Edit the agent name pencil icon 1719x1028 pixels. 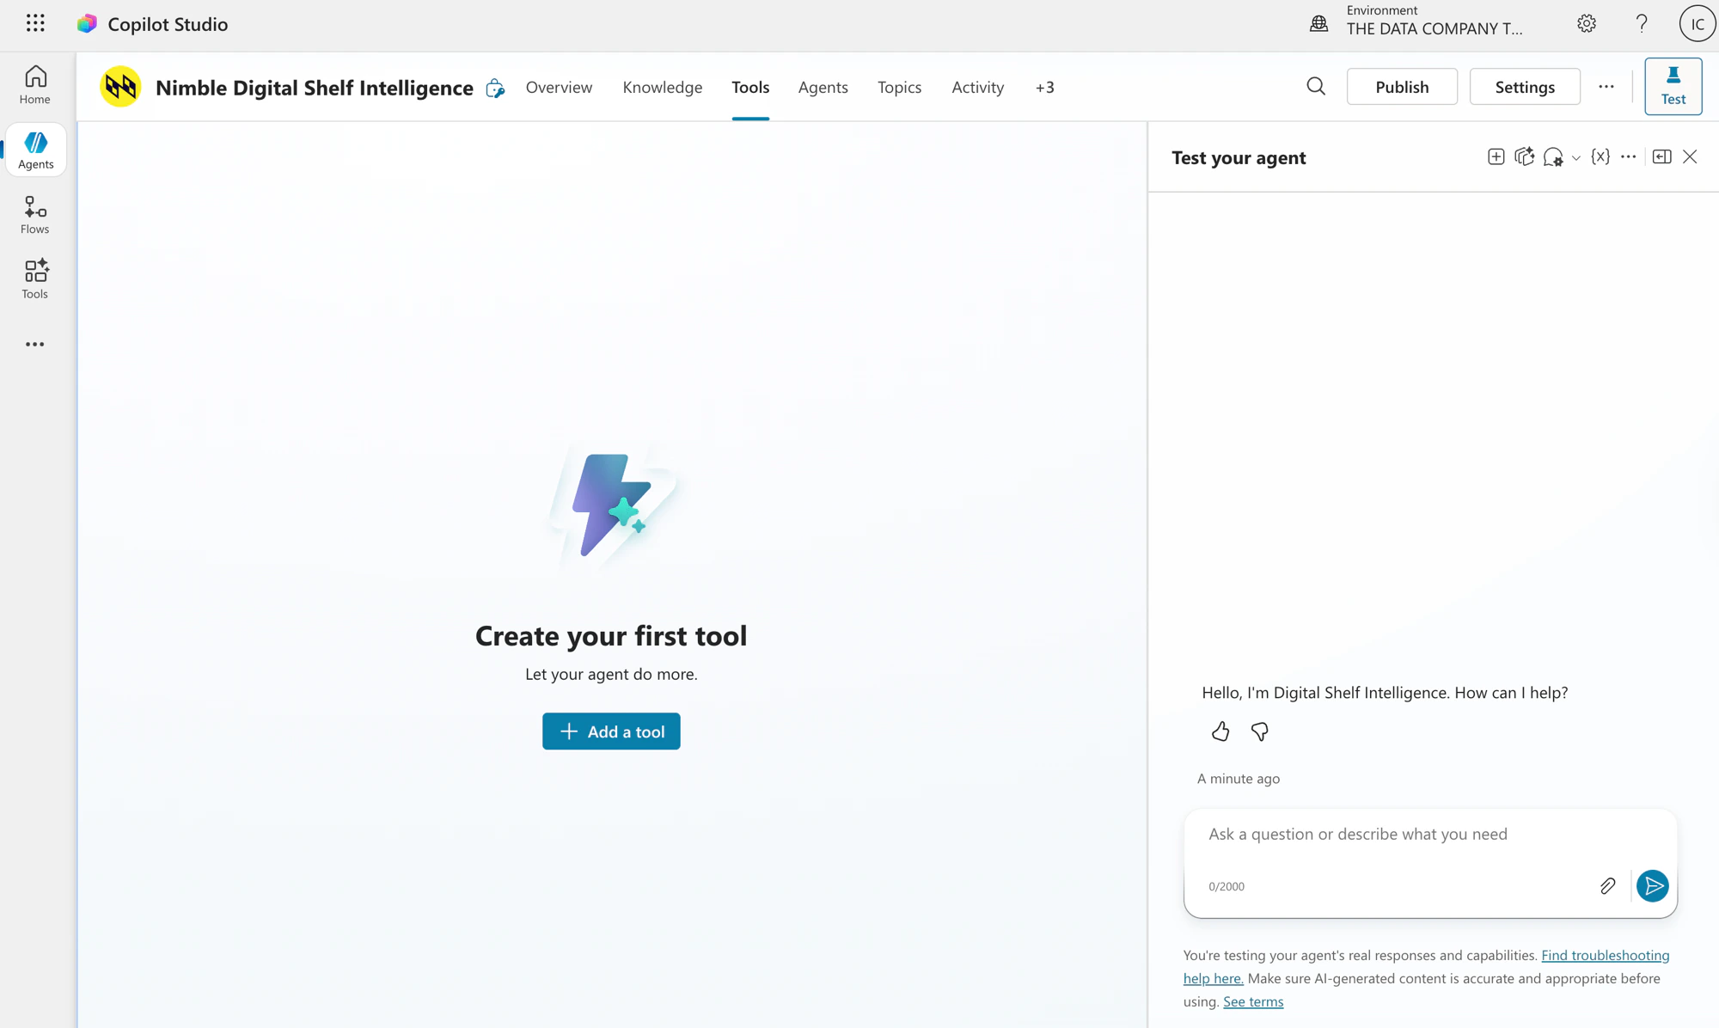[495, 88]
